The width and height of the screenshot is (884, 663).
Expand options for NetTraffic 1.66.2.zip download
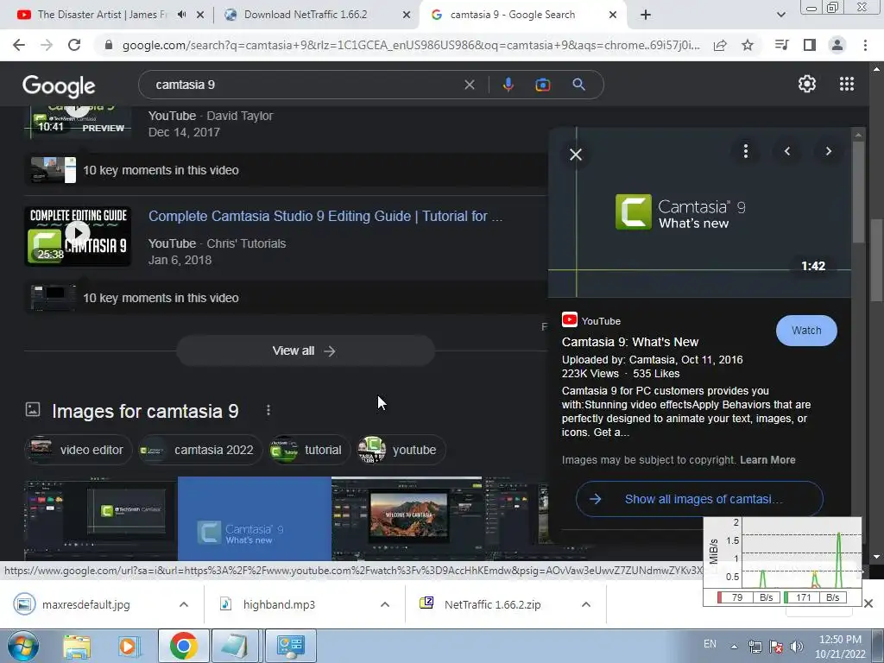(x=586, y=604)
